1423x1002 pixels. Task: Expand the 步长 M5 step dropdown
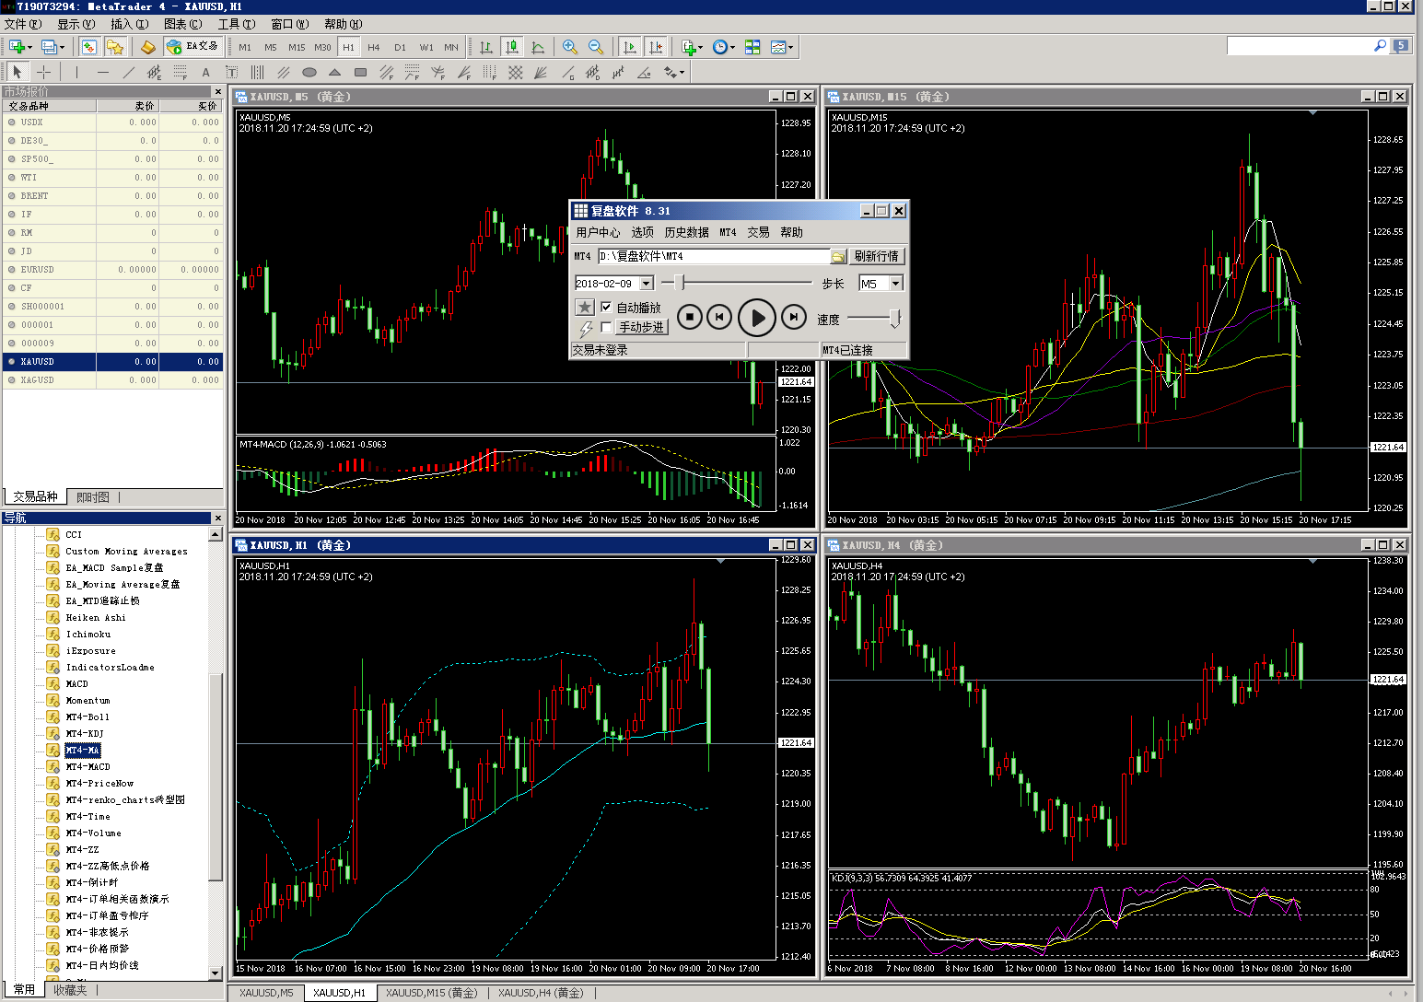895,284
